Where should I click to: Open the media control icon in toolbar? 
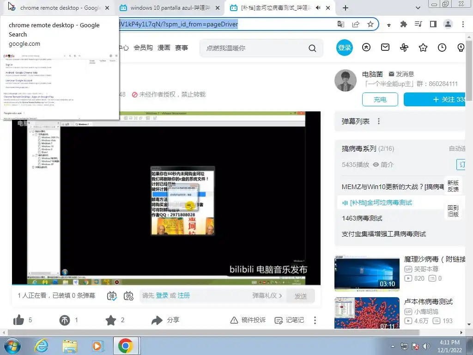[418, 24]
